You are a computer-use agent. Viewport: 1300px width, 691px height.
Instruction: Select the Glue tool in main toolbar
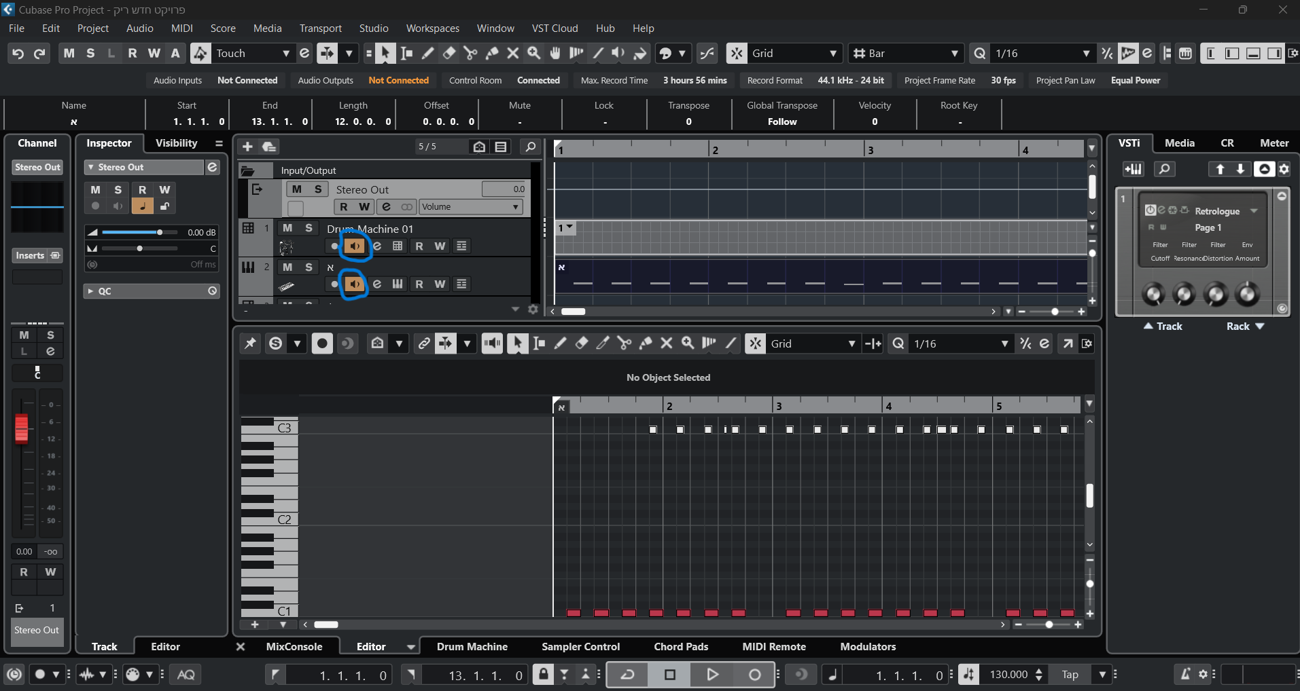click(x=492, y=53)
